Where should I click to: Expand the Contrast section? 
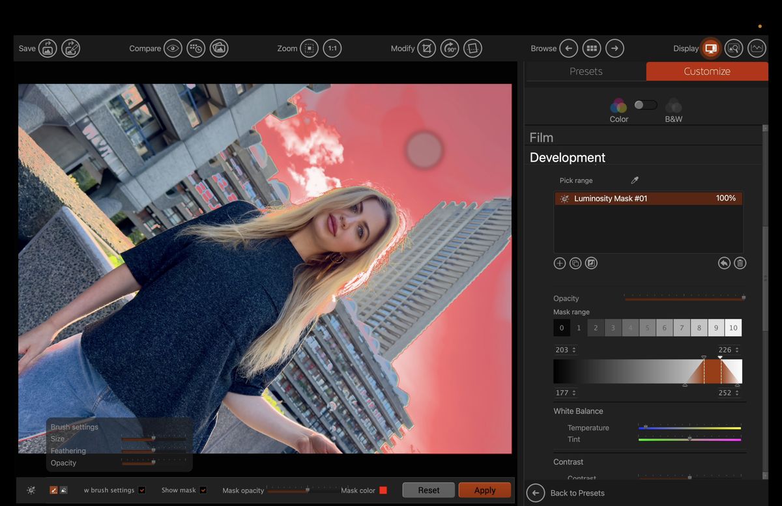[x=568, y=462]
